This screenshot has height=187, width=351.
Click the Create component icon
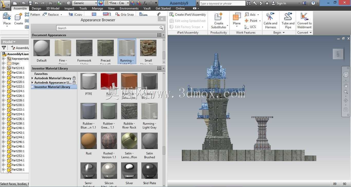click(x=18, y=19)
